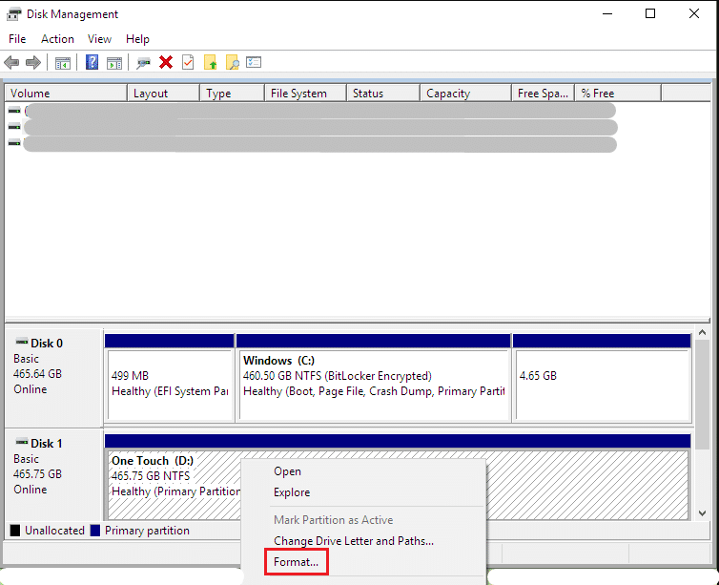Open the File menu
The image size is (719, 585).
click(17, 39)
